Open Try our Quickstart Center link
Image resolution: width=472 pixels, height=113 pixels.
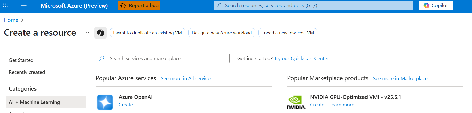tap(301, 59)
